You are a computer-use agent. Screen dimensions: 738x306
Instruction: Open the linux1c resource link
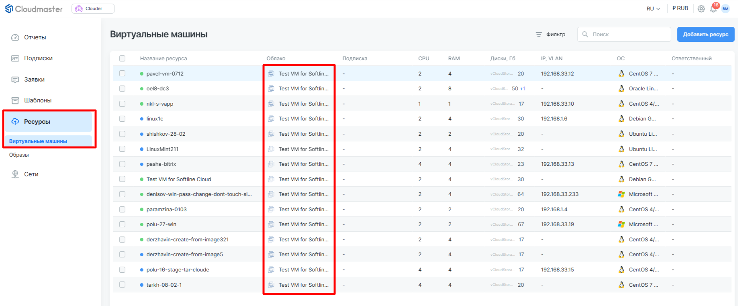point(155,119)
